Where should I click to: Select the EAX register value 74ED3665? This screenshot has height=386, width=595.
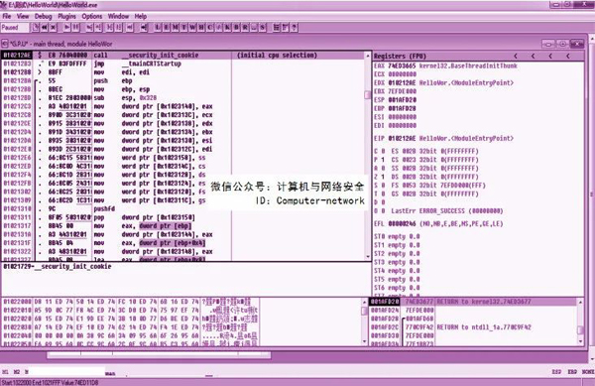(402, 65)
